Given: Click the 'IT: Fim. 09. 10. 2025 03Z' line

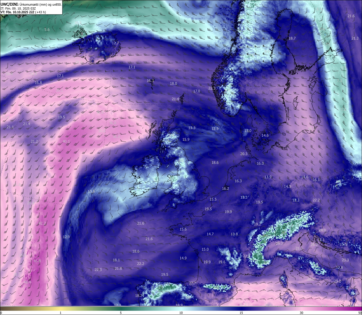Looking at the screenshot, I should click(x=18, y=8).
